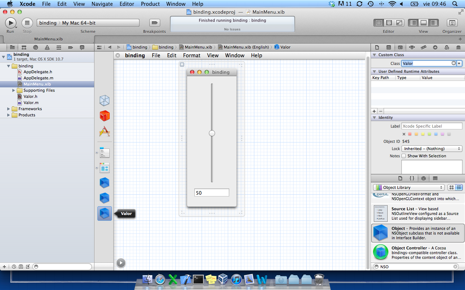Screen dimensions: 465x290
Task: Open the Media Library
Action: tap(435, 178)
